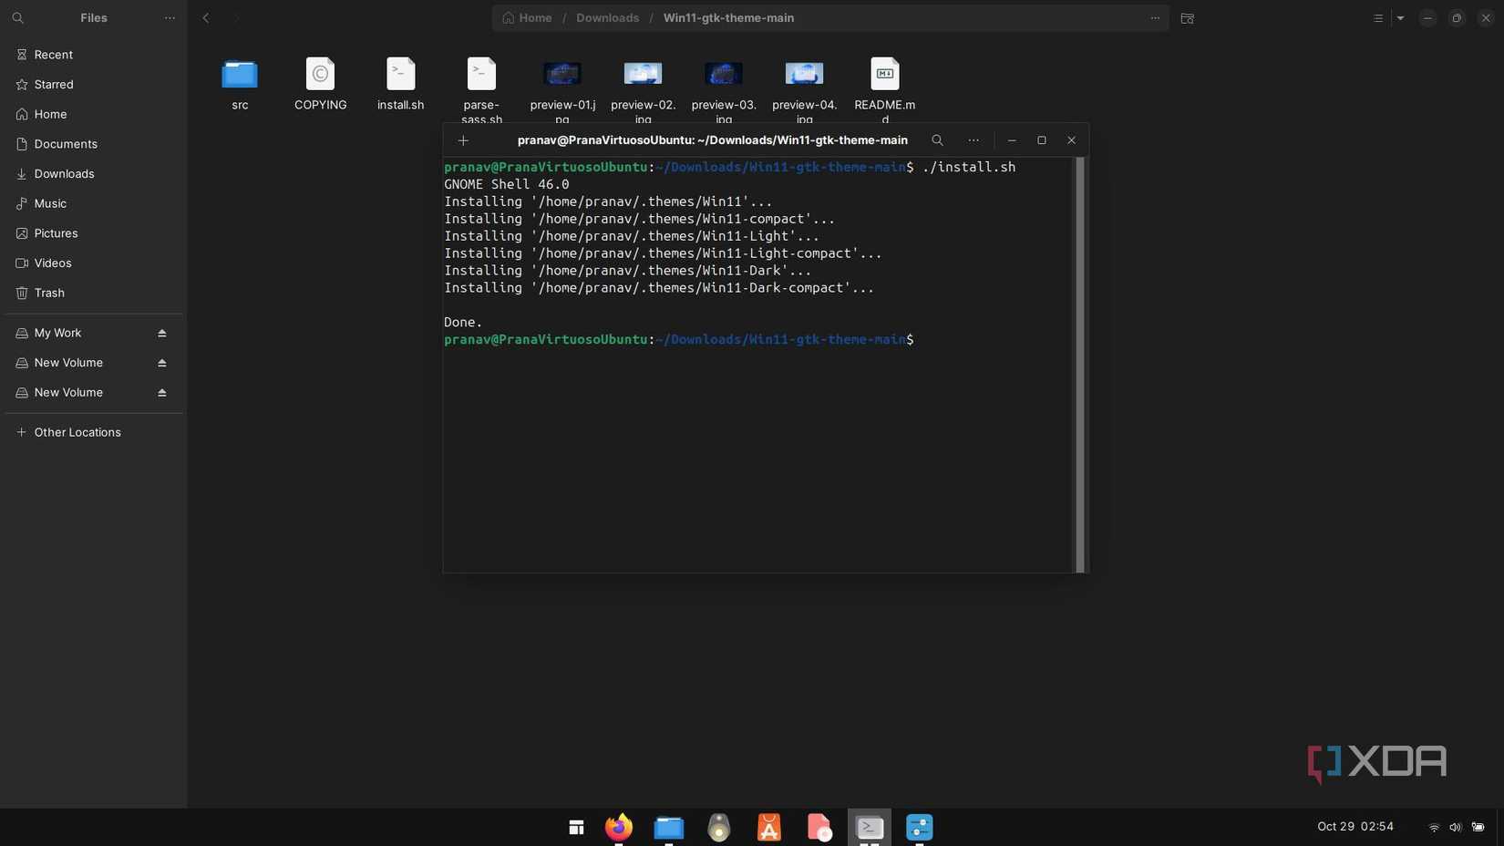Open the preview-01.jpg thumbnail
The image size is (1504, 846).
click(561, 74)
